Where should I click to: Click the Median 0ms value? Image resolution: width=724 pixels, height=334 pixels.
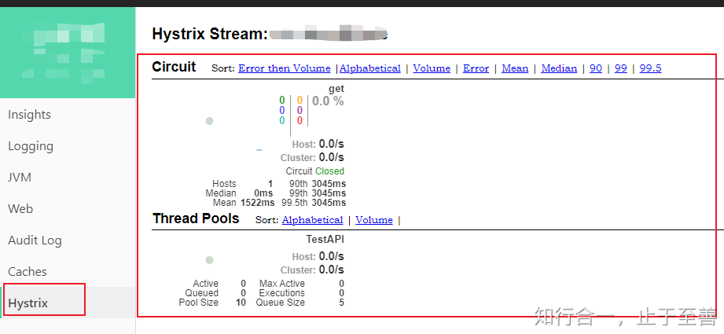click(263, 193)
